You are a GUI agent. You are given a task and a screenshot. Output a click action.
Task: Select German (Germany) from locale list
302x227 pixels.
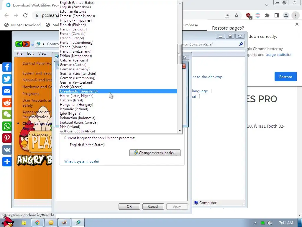[118, 69]
